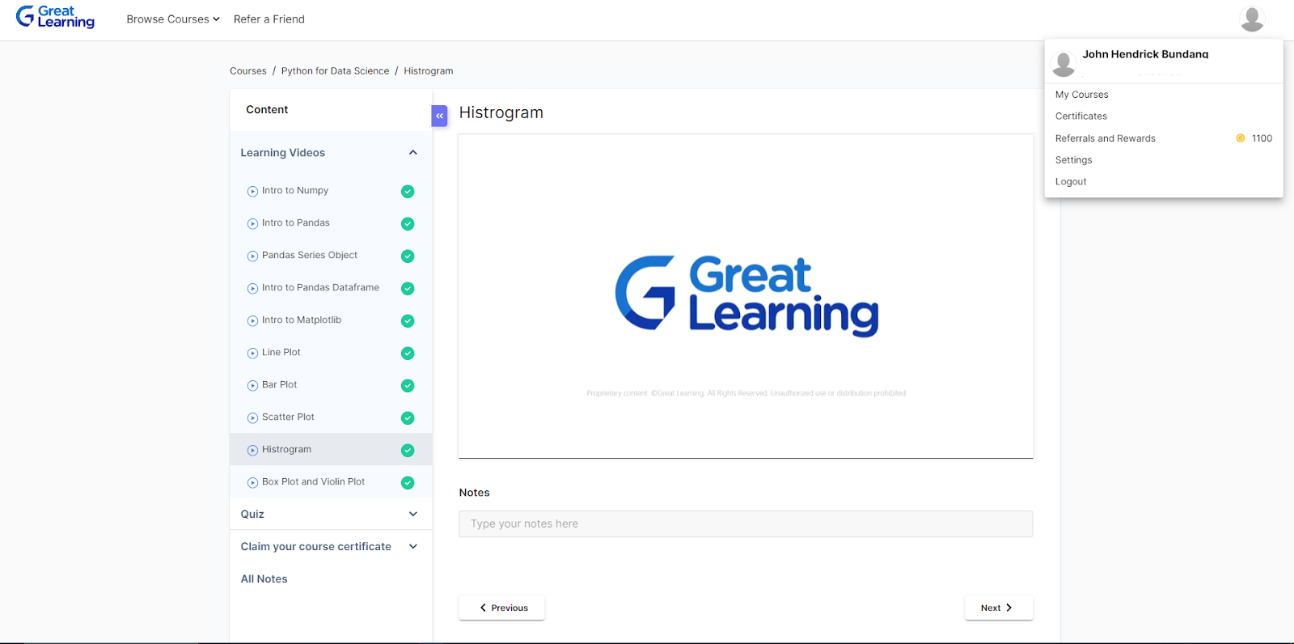Click play icon beside Intro to Matplotlib
1294x644 pixels.
252,321
